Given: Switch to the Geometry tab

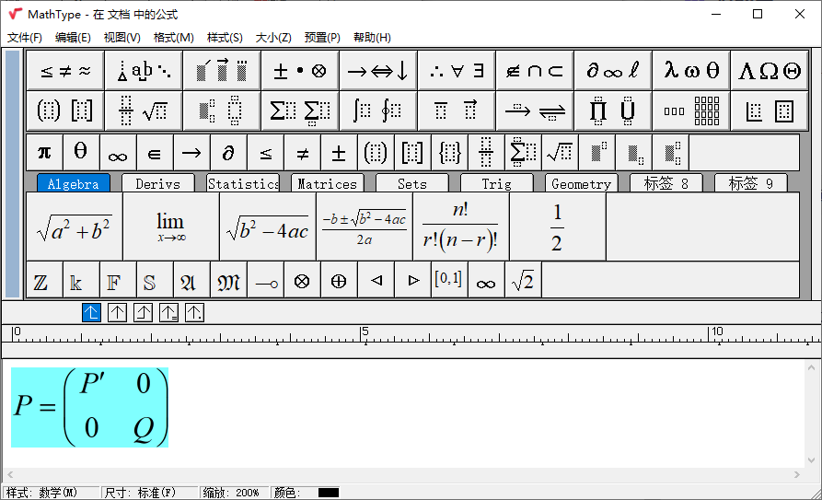Looking at the screenshot, I should click(x=582, y=183).
